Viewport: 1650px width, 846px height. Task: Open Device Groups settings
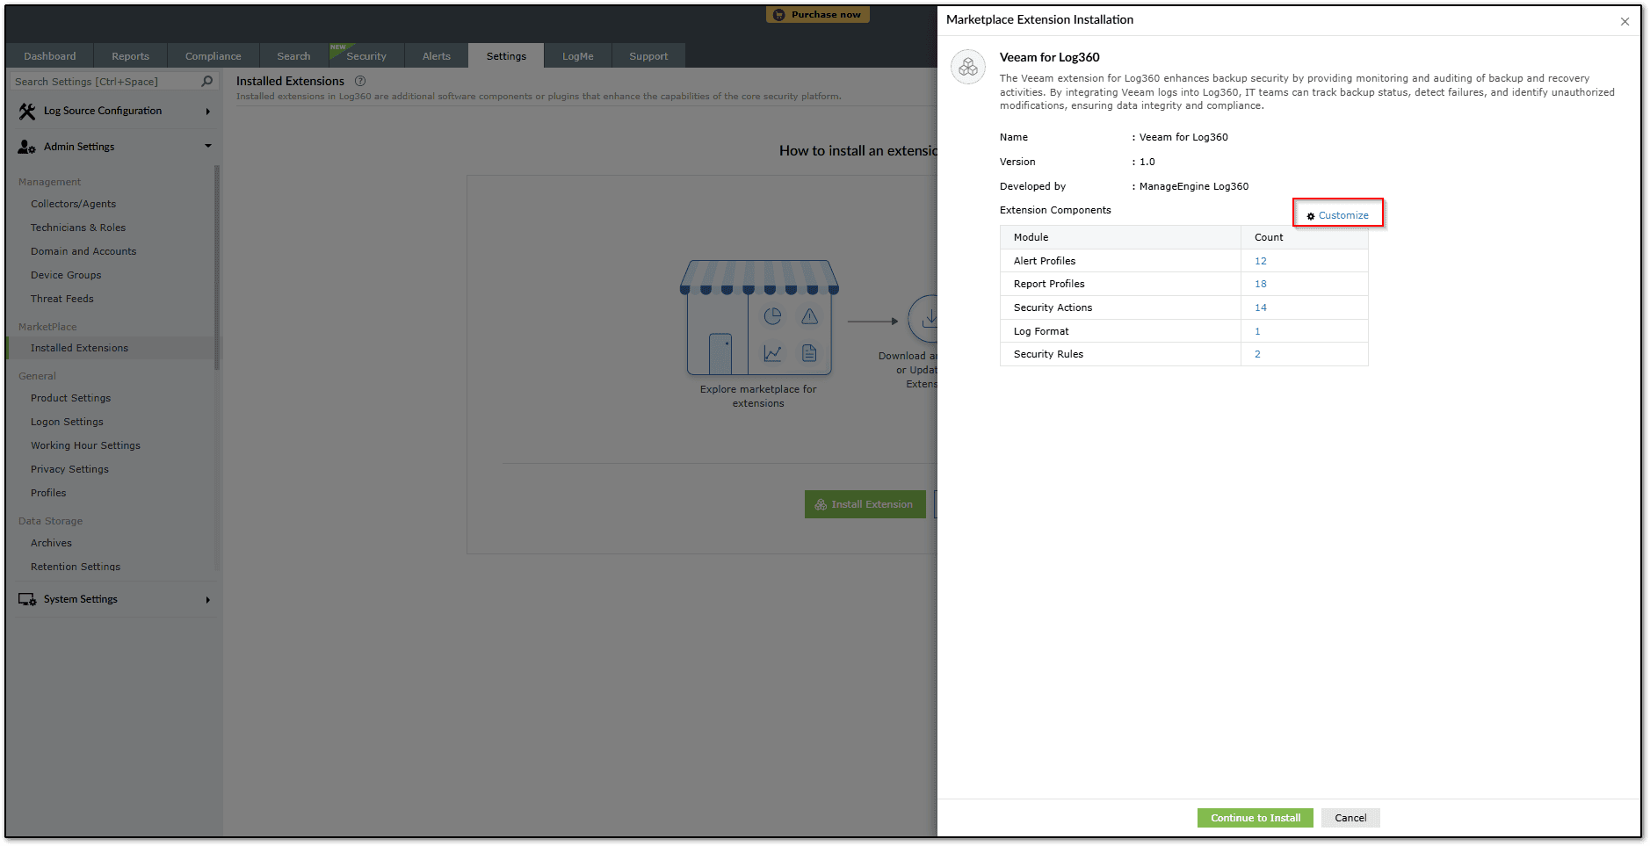(66, 275)
